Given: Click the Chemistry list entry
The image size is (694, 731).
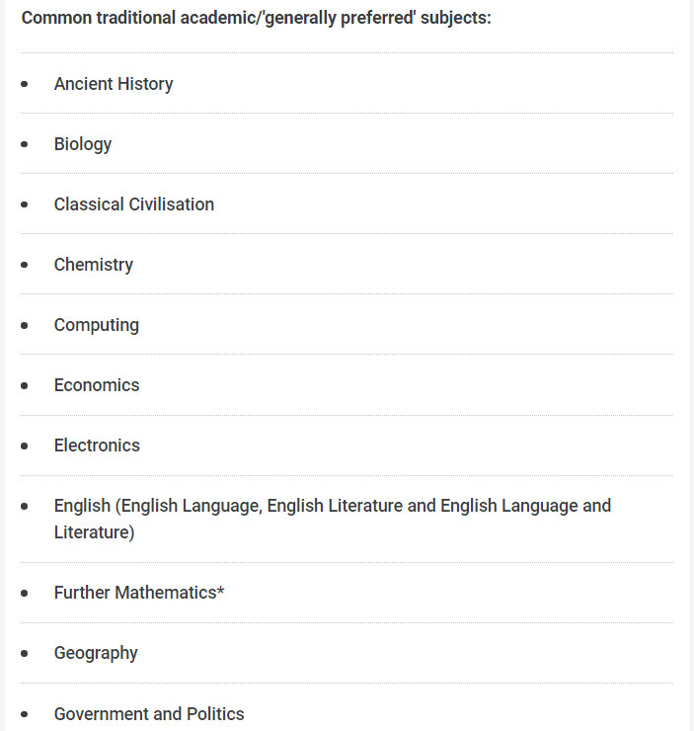Looking at the screenshot, I should [x=94, y=265].
